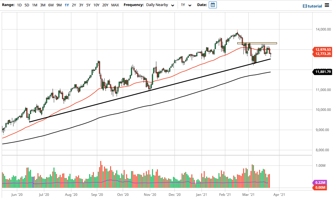Select the 9M range option

tap(59, 5)
